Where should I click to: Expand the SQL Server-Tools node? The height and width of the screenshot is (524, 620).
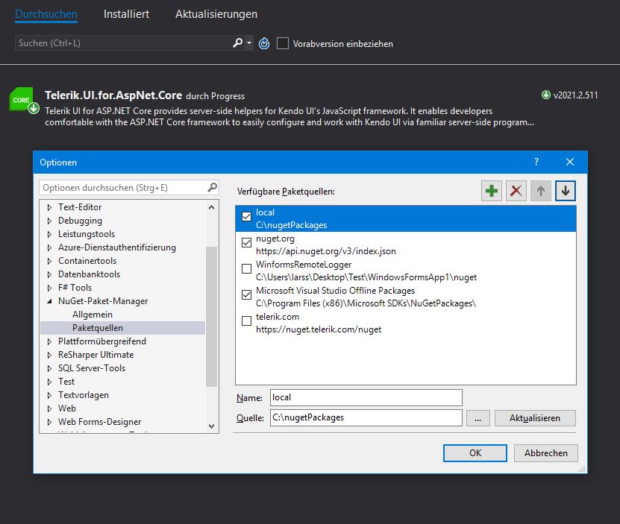point(49,368)
